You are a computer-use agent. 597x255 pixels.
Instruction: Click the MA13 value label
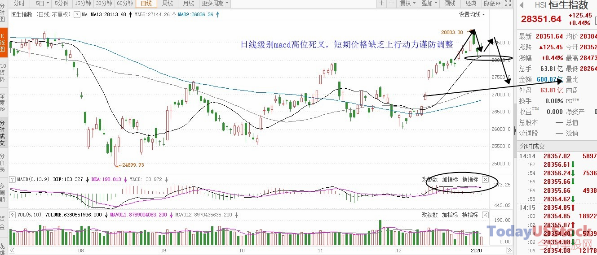(x=109, y=14)
